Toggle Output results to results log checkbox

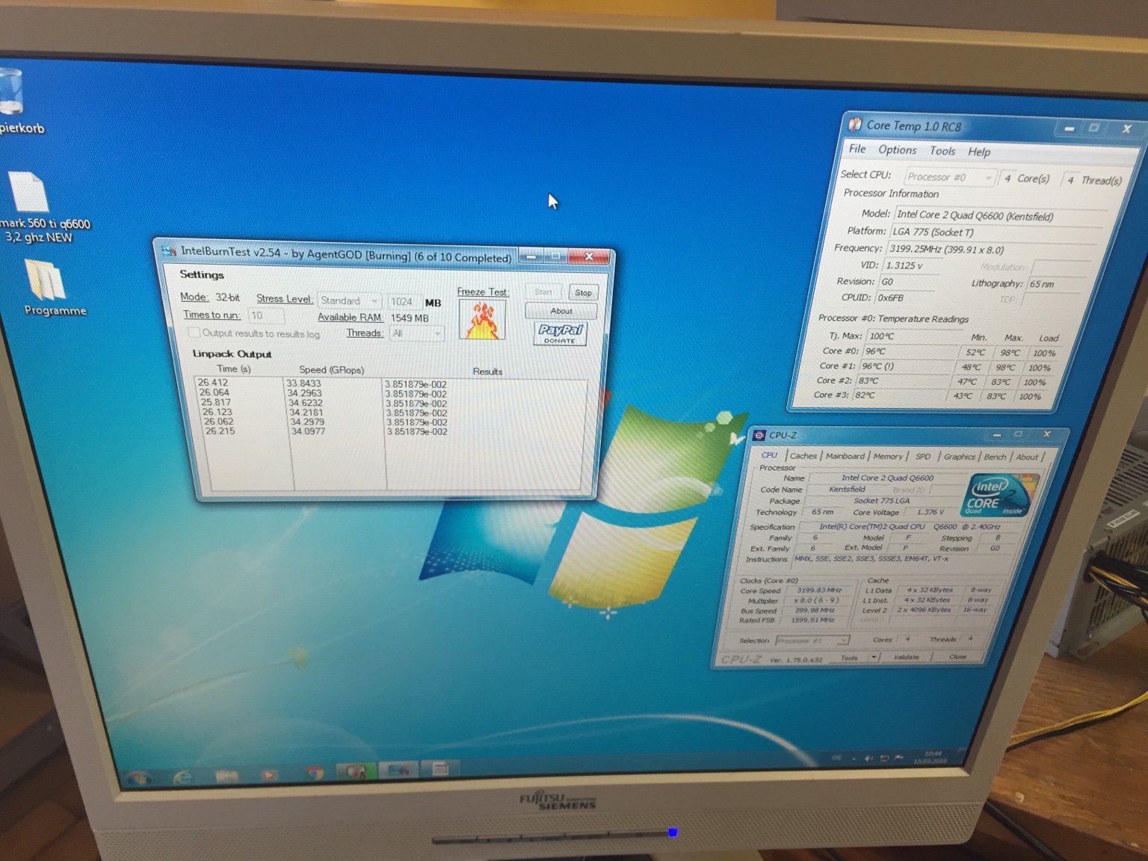pos(194,333)
